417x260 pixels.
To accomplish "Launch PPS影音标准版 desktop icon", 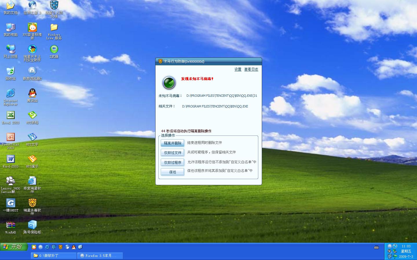I will (x=32, y=31).
